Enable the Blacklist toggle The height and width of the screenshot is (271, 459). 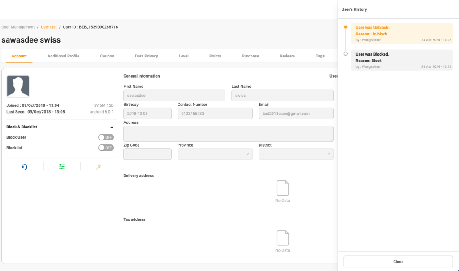(106, 148)
